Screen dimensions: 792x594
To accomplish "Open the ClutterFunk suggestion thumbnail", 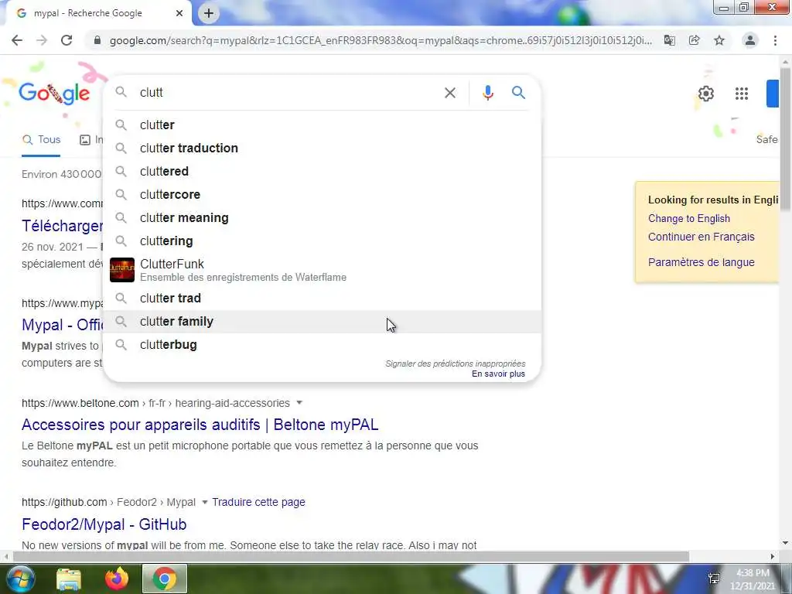I will (122, 270).
